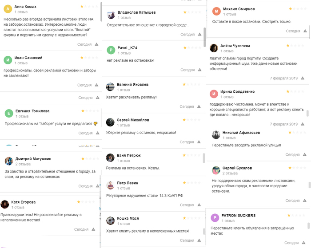Open Михаил Смирнов's reviewer profile name
The height and width of the screenshot is (248, 311).
[x=239, y=9]
